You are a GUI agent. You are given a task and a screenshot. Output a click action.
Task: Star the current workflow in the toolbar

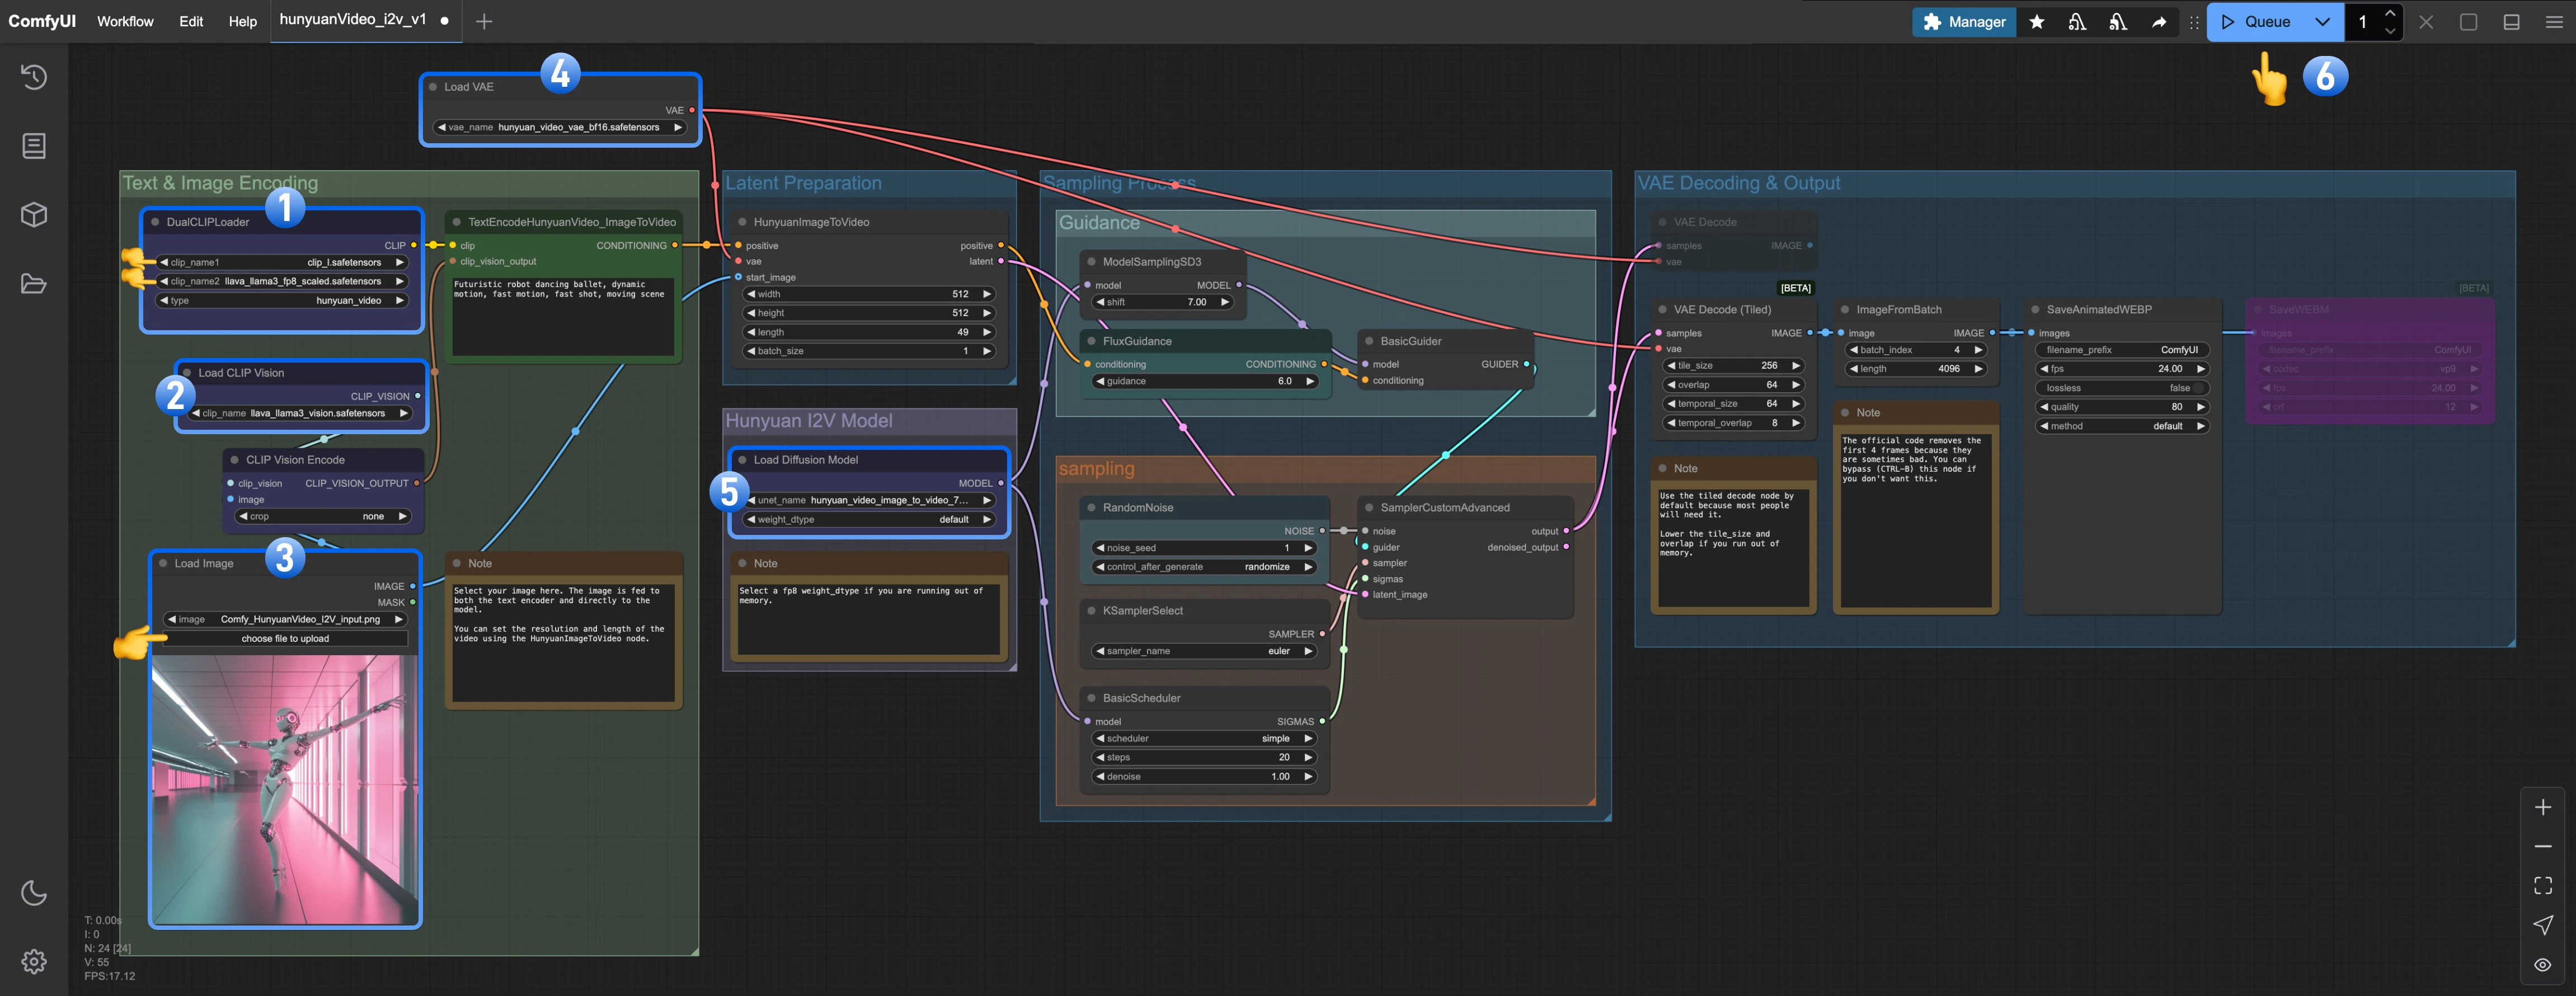(x=2037, y=21)
